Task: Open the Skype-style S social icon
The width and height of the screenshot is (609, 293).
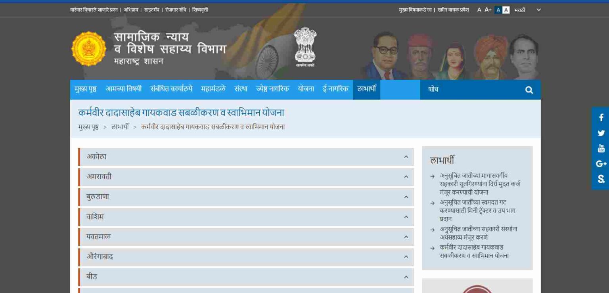Action: click(601, 179)
